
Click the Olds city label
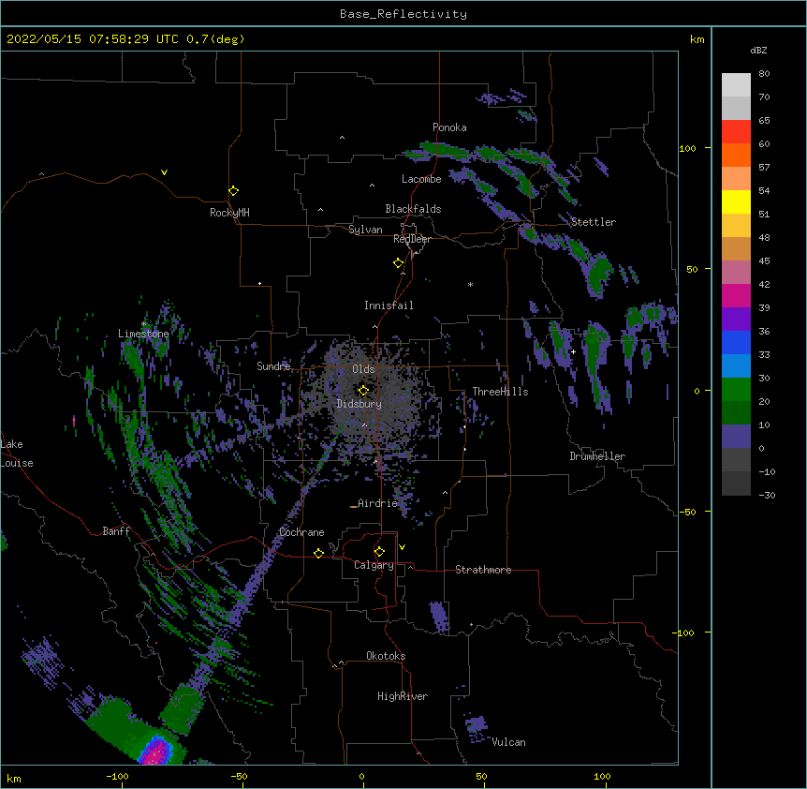click(363, 369)
